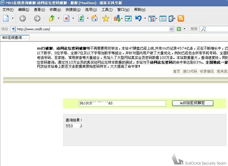
Task: Open the 收藏(A) menu
Action: [x=55, y=9]
